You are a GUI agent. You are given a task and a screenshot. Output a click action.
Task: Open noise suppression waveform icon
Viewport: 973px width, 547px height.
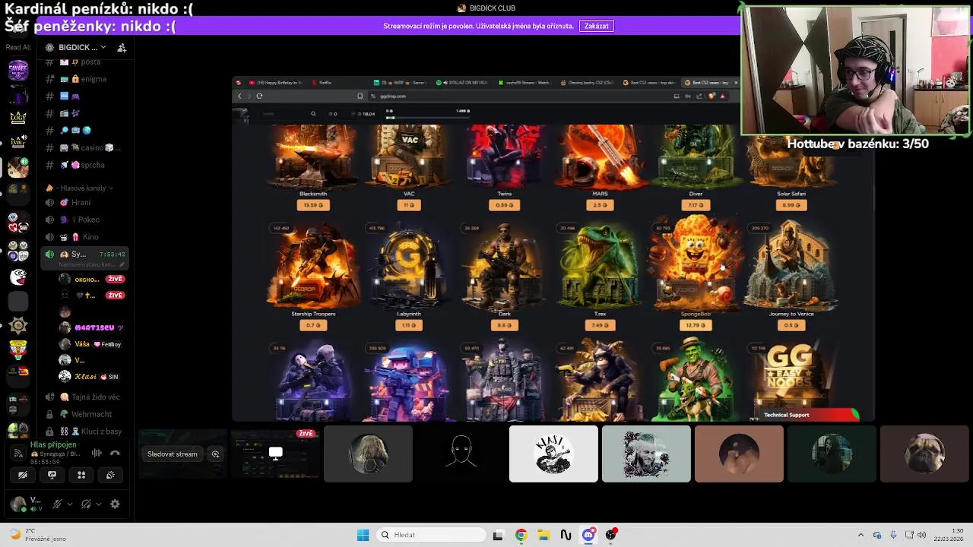(97, 453)
